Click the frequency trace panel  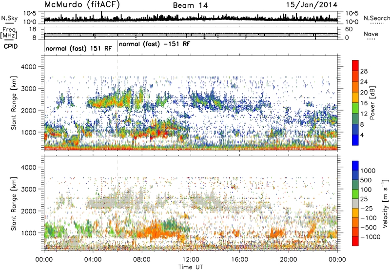coord(191,33)
